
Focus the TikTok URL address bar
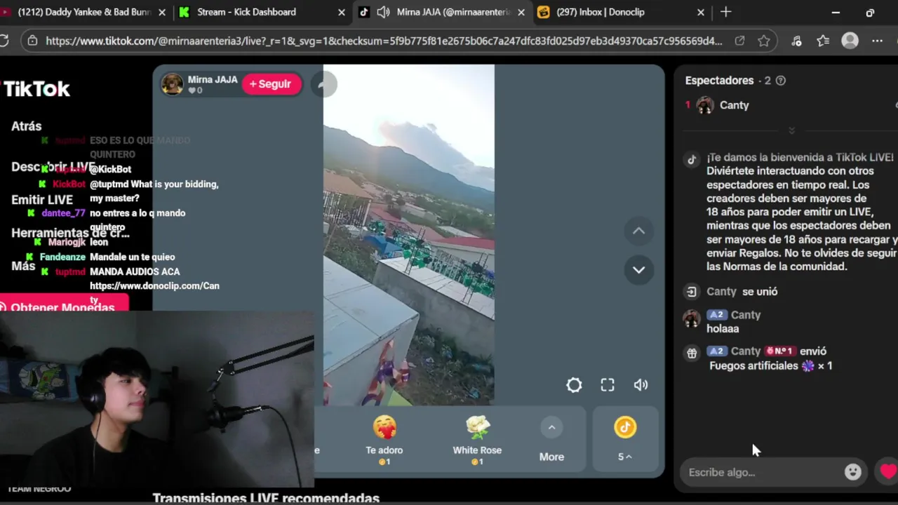[384, 41]
